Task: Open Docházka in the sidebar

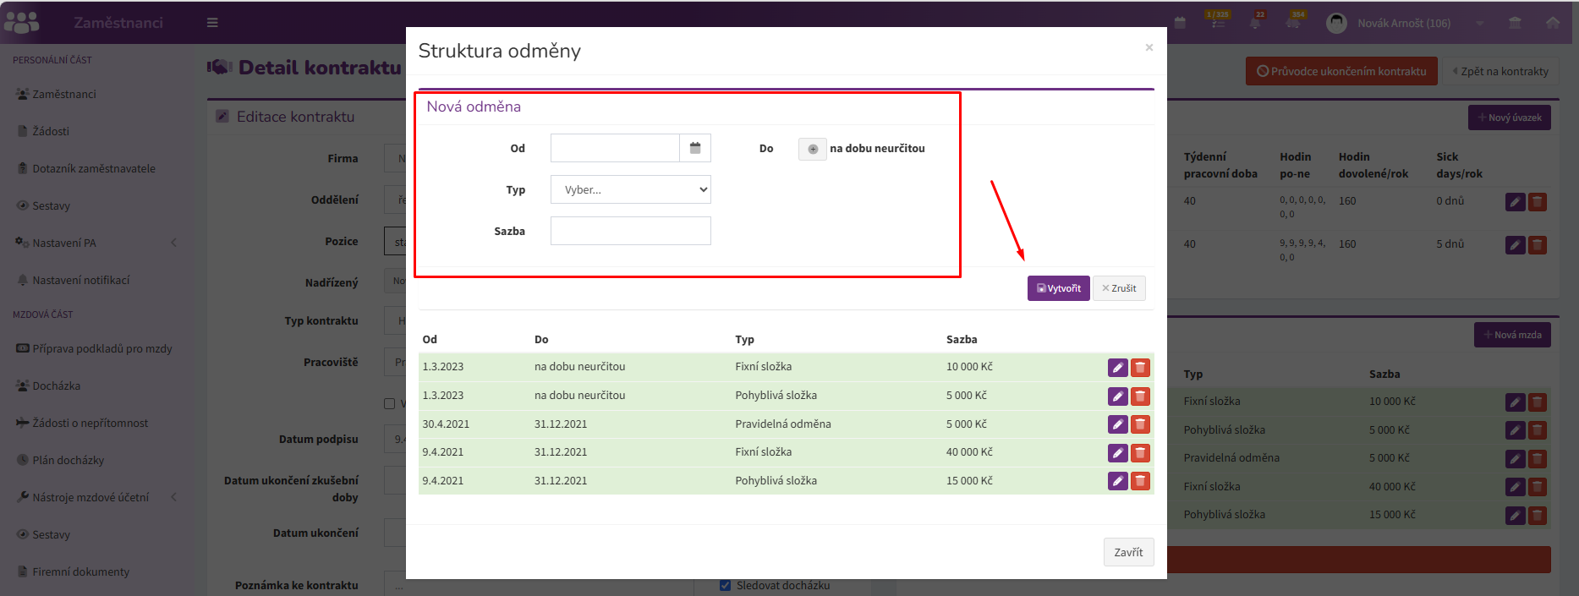Action: [56, 385]
